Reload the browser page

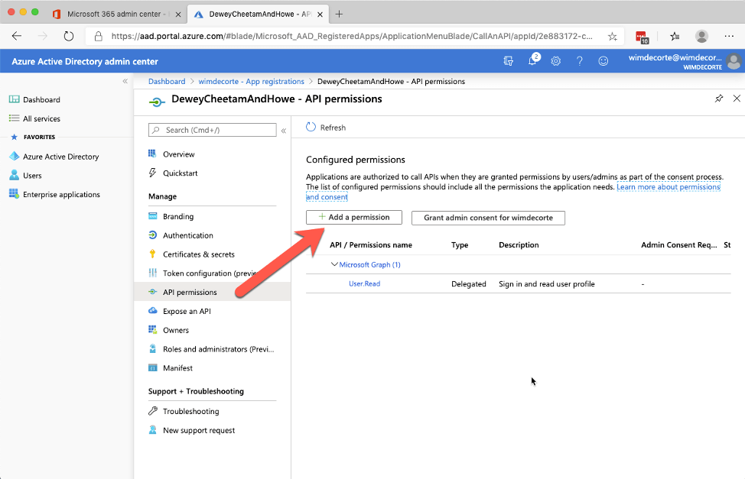tap(69, 36)
